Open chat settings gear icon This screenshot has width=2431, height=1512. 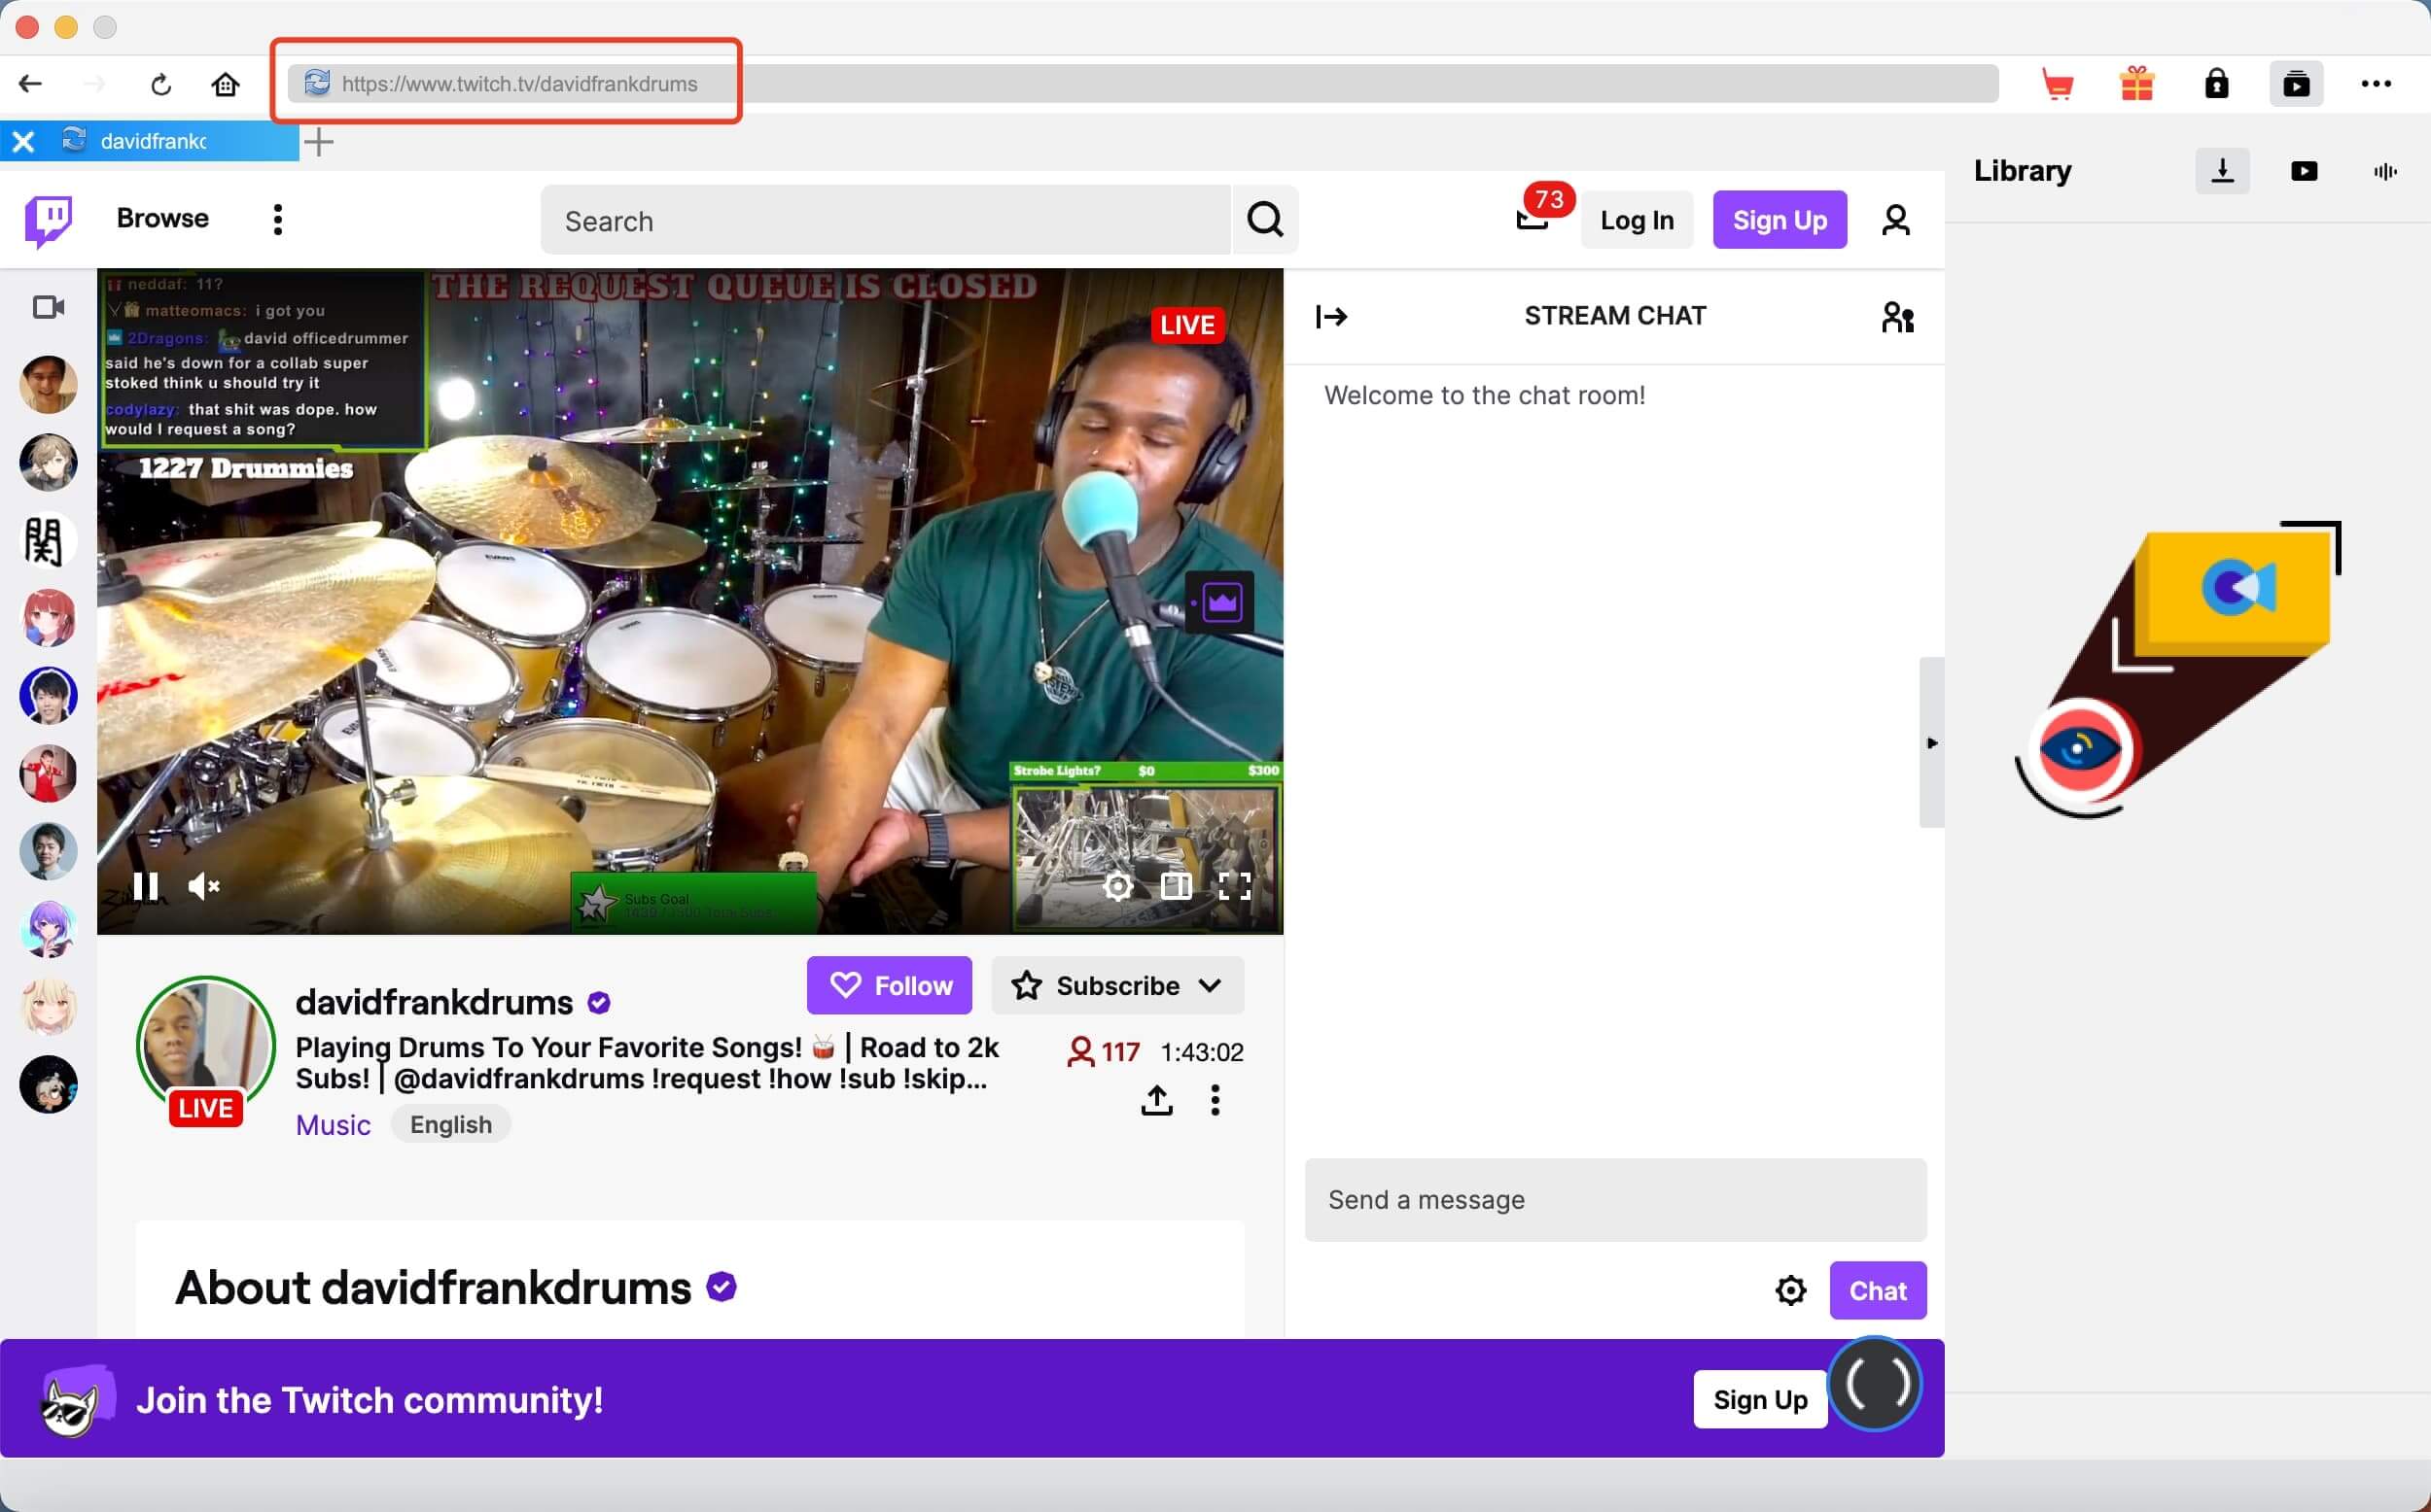click(x=1790, y=1290)
